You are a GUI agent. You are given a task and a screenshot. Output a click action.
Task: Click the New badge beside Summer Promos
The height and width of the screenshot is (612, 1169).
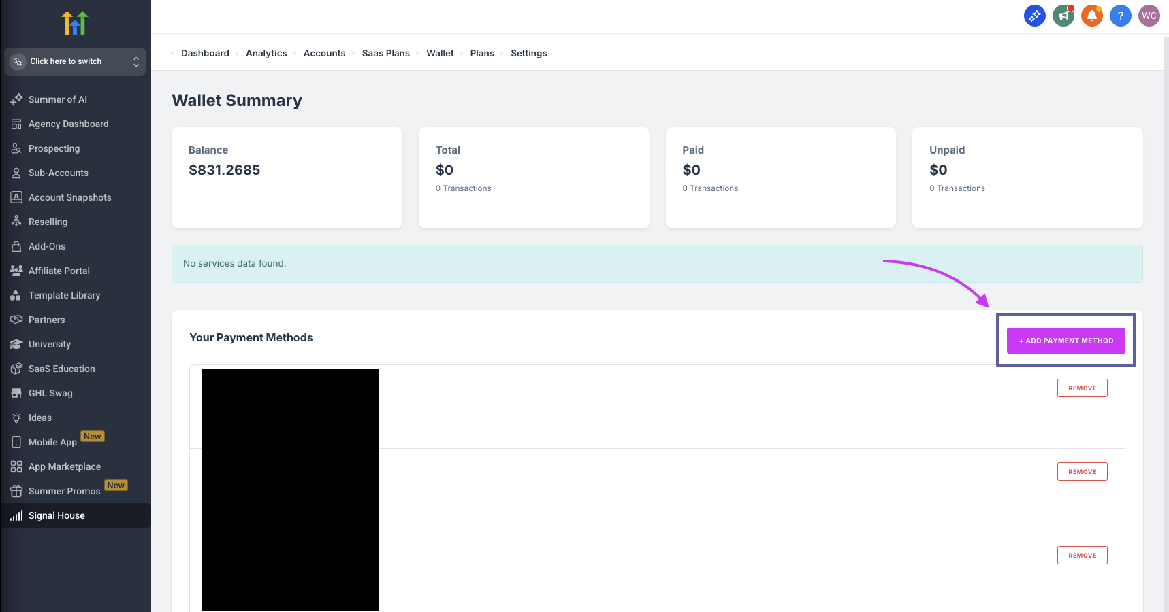point(116,486)
